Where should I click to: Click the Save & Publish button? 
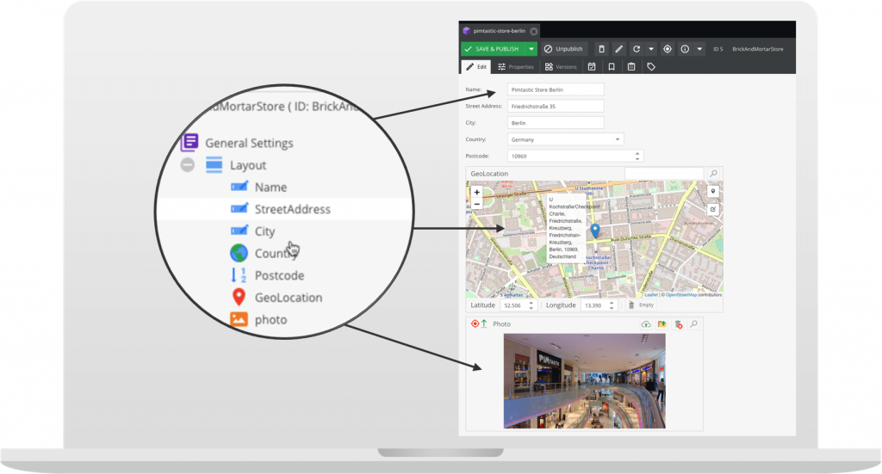[493, 49]
